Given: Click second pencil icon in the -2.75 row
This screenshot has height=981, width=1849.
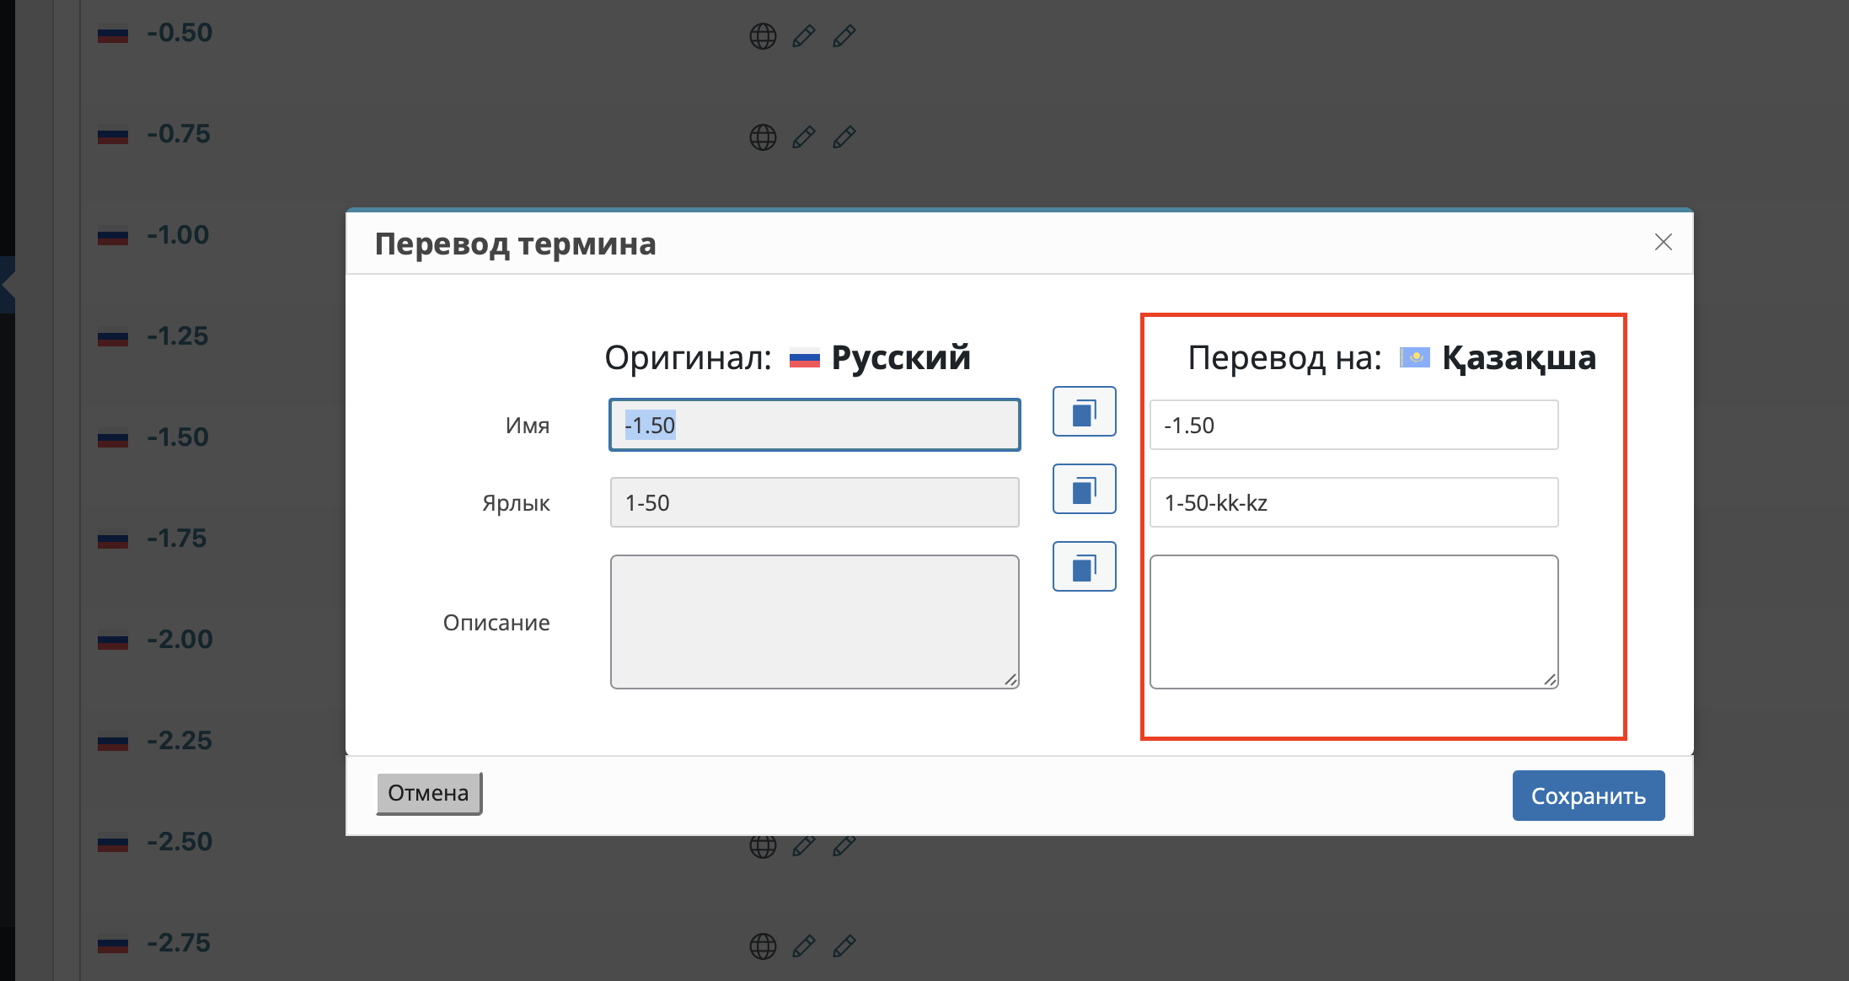Looking at the screenshot, I should tap(844, 946).
